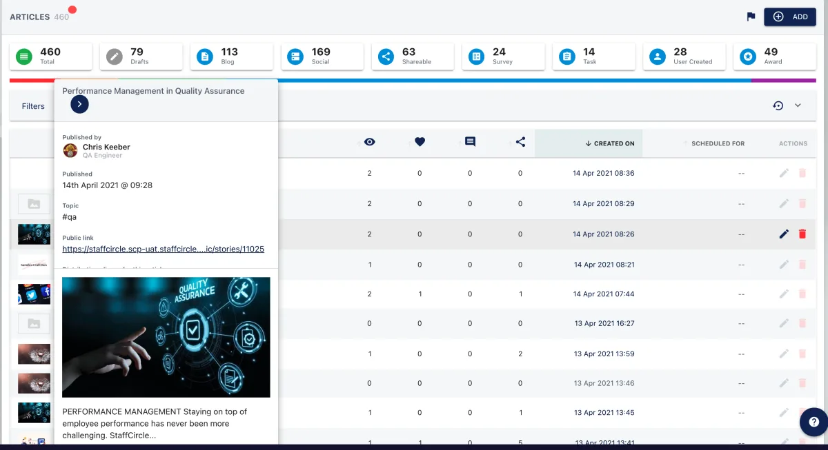Viewport: 828px width, 450px height.
Task: Sort by CREATED ON column
Action: click(589, 143)
